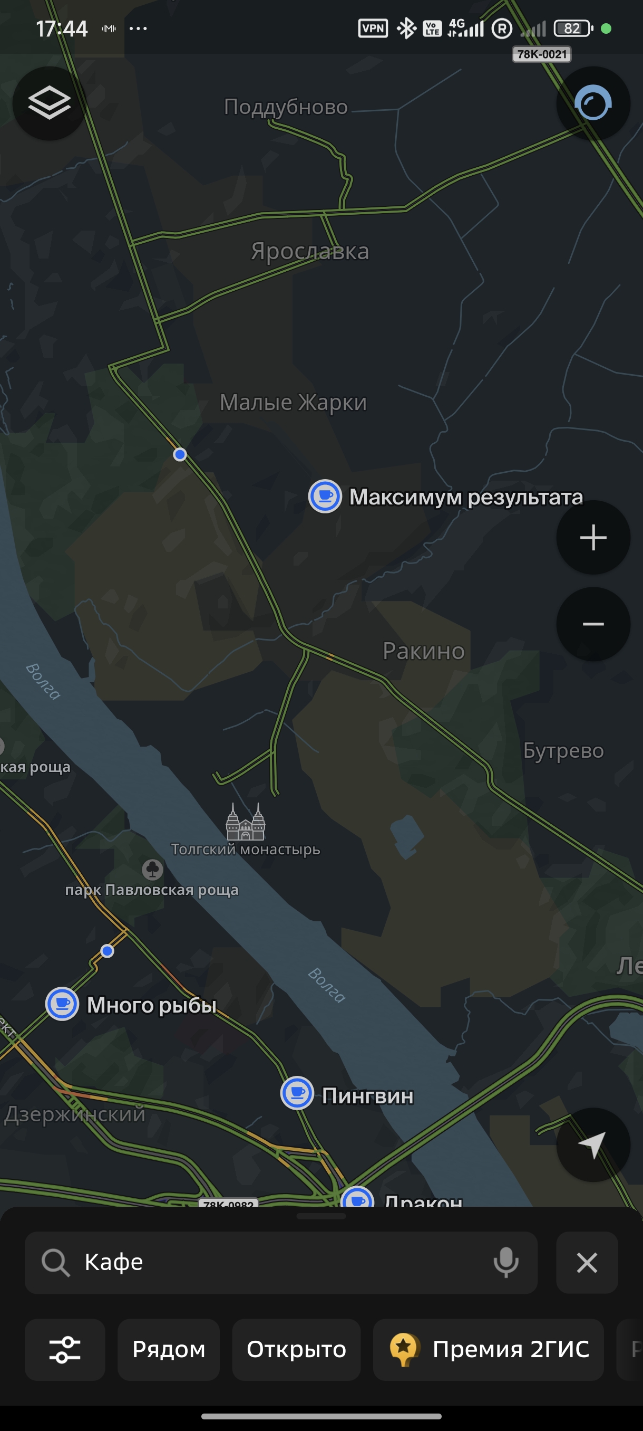Tap the blue dot near Малые Жарки
This screenshot has height=1431, width=643.
point(180,454)
